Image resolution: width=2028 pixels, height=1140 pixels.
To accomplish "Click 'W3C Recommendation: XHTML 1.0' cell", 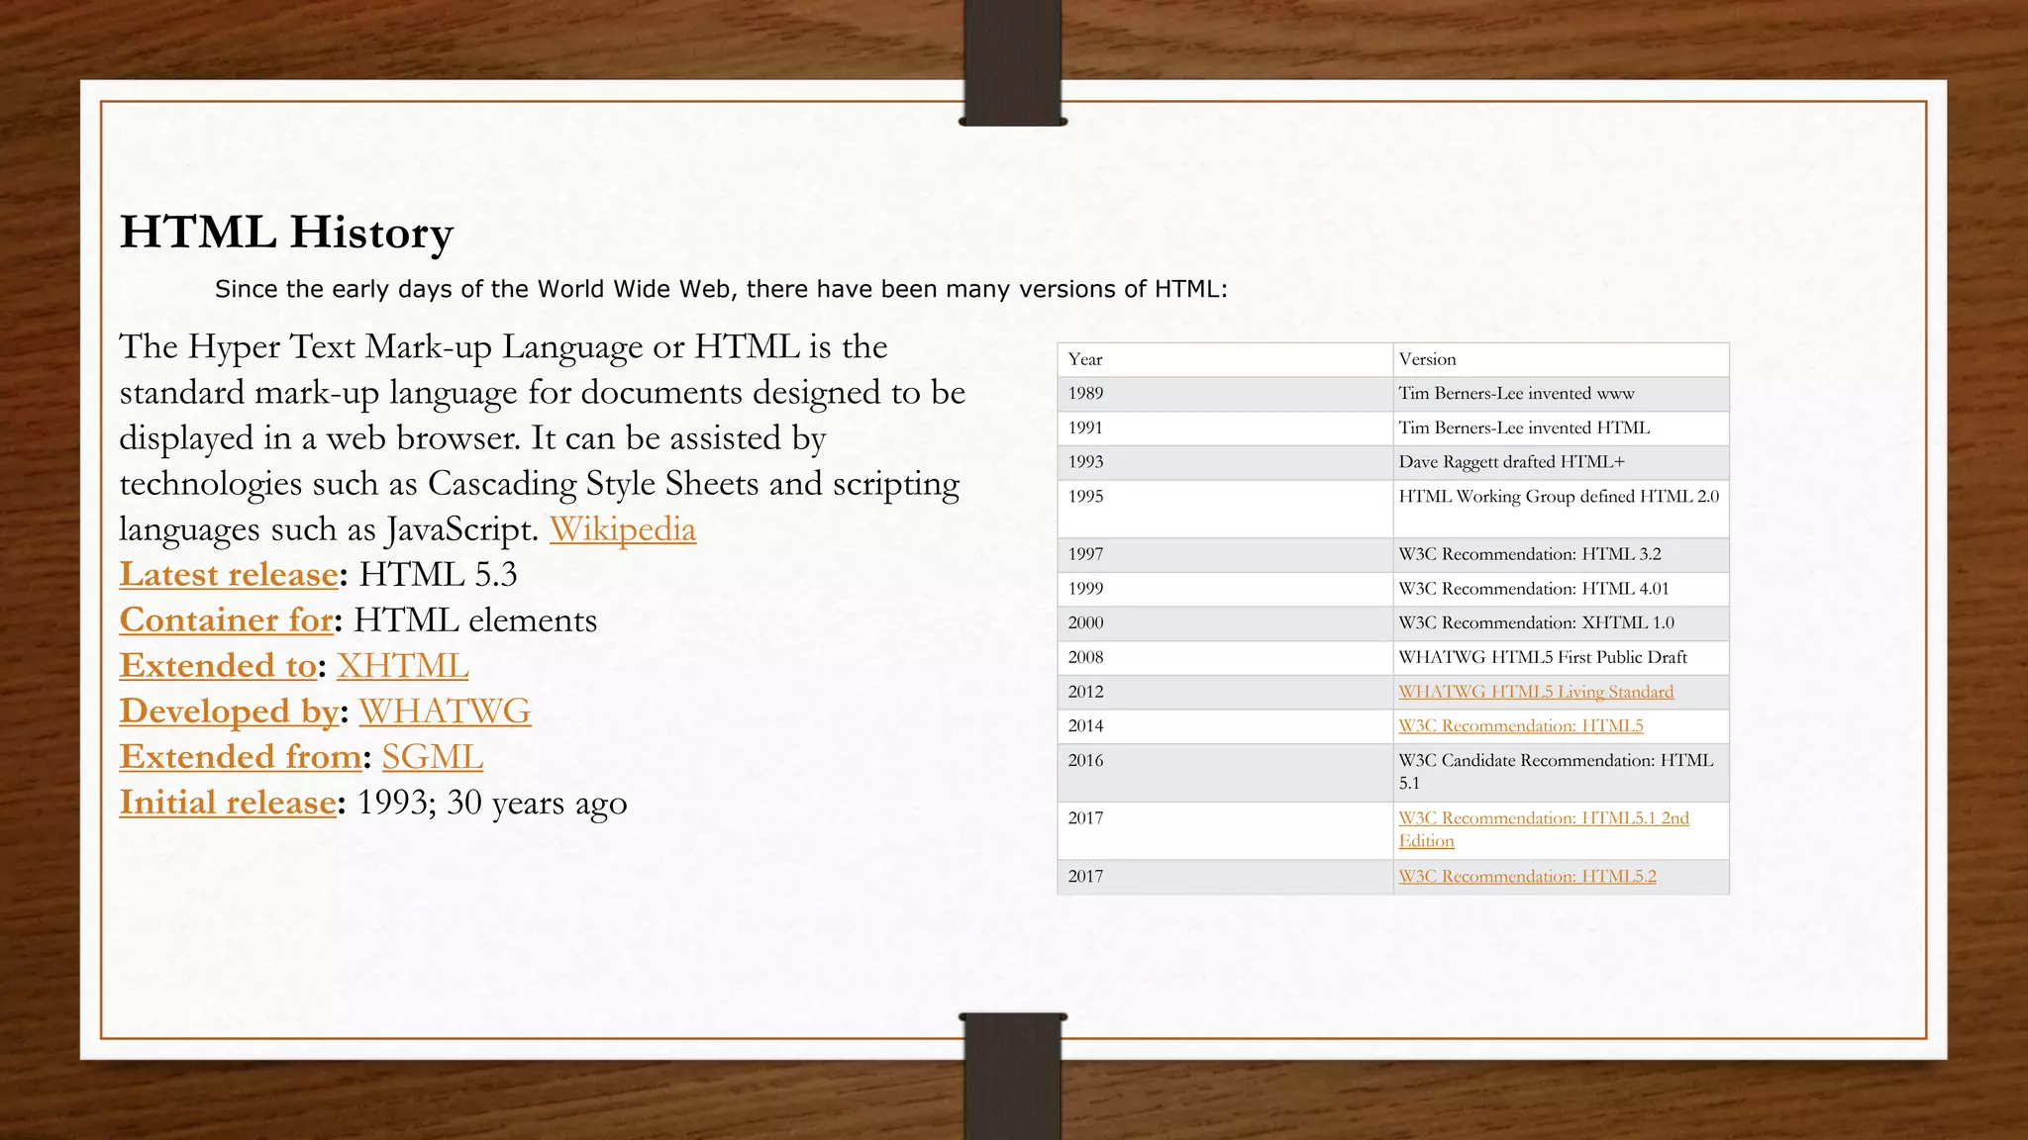I will pyautogui.click(x=1561, y=623).
